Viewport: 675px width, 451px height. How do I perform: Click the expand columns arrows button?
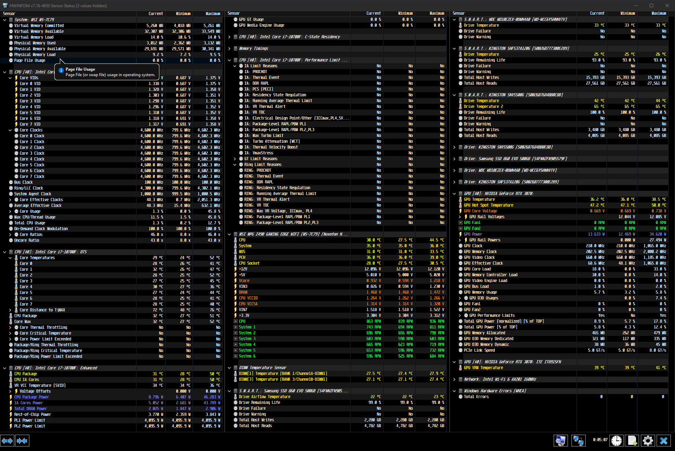(7, 441)
